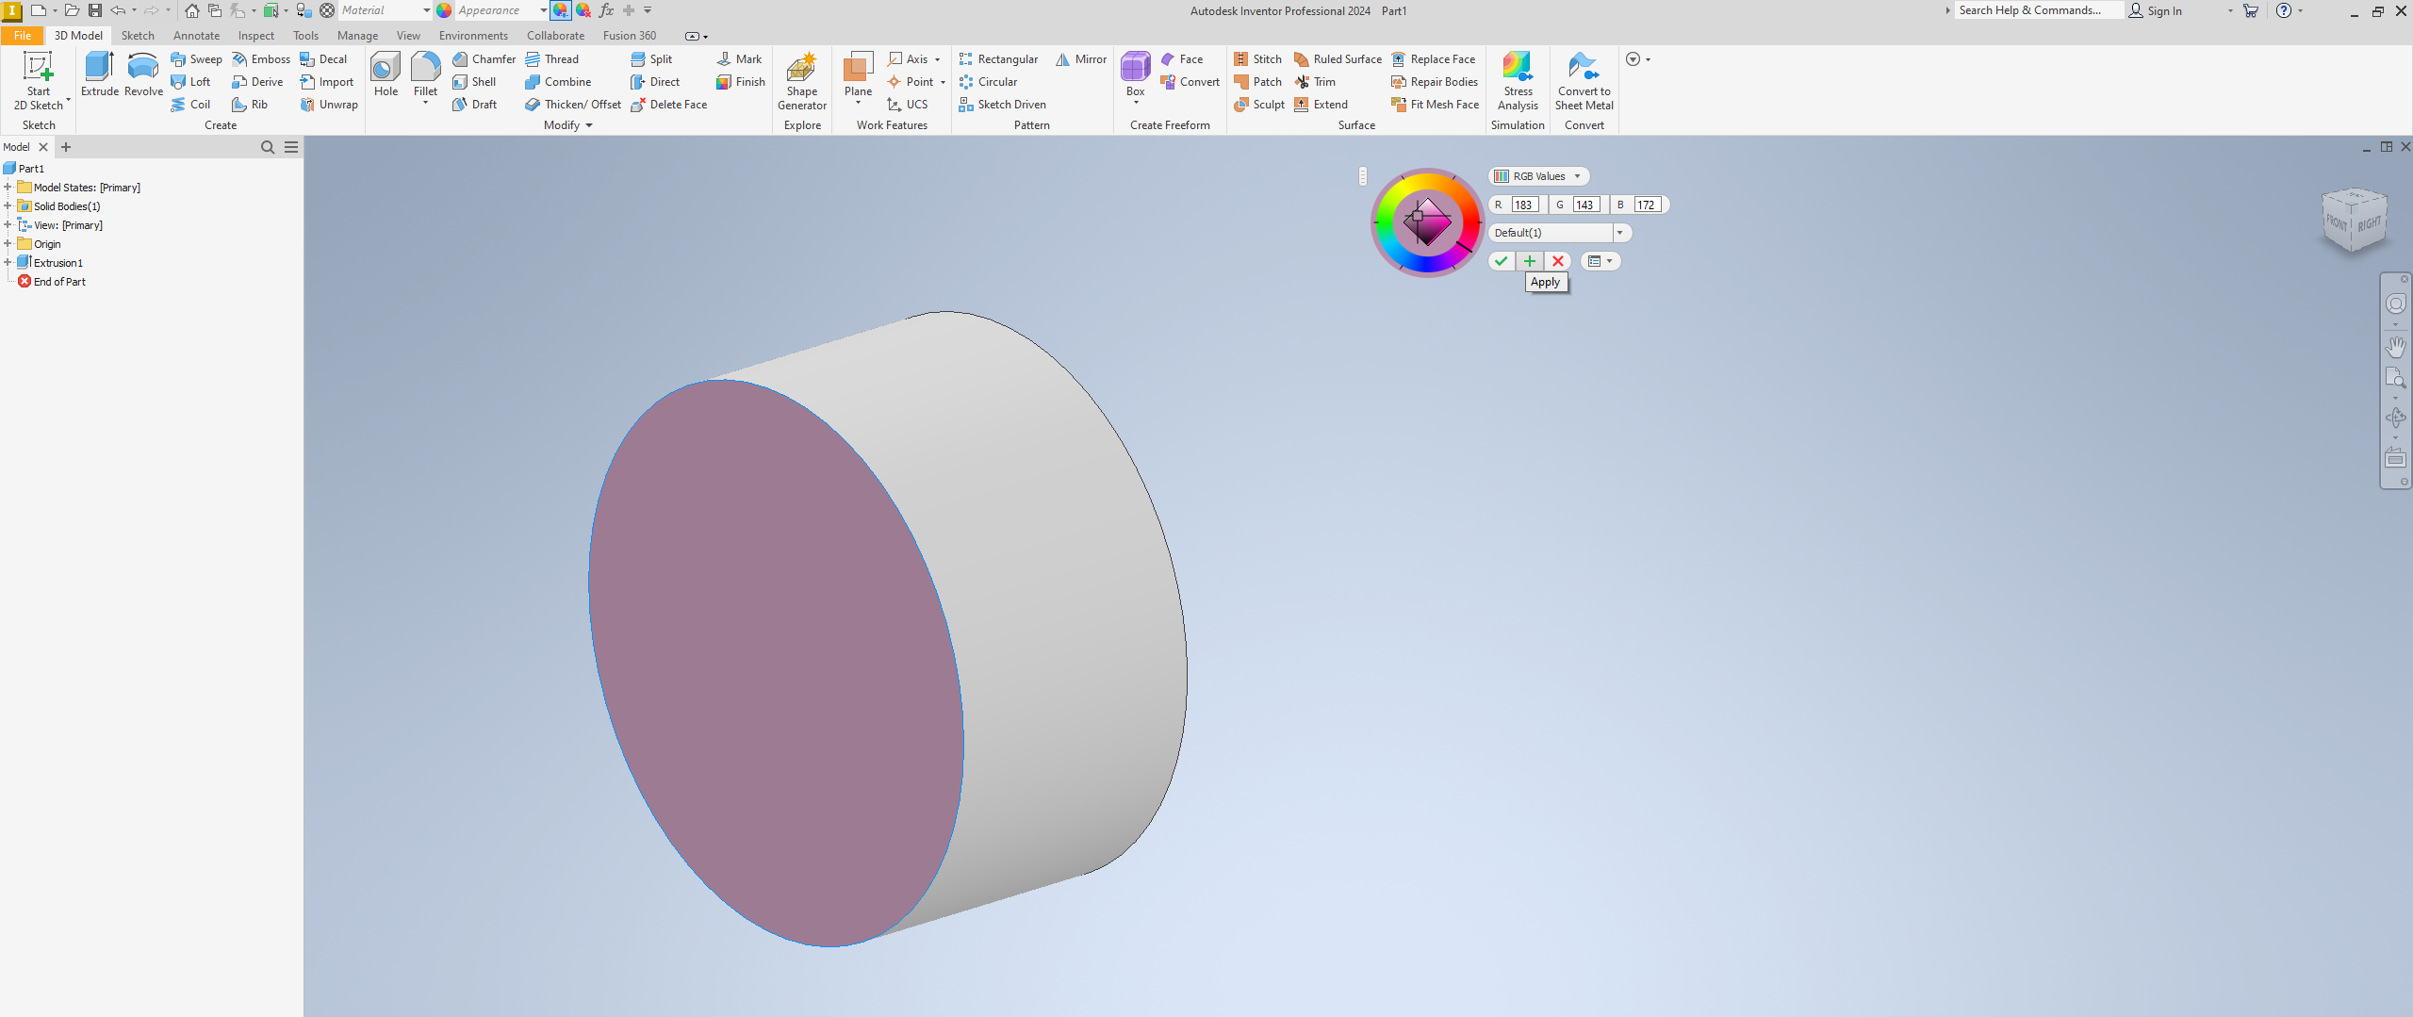The width and height of the screenshot is (2413, 1017).
Task: Open the RGB Values dropdown
Action: tap(1538, 176)
